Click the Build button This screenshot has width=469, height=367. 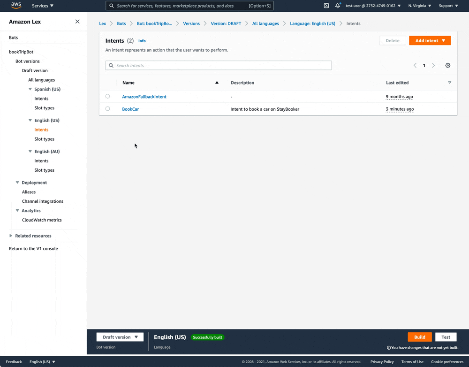[x=420, y=337]
